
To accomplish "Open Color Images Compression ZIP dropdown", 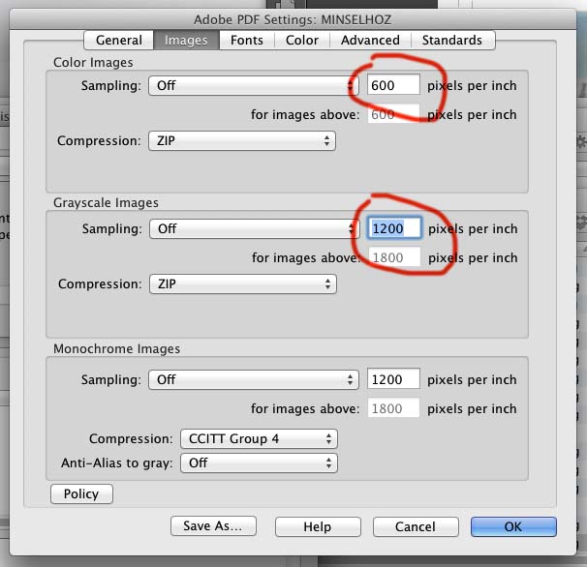I will (242, 141).
